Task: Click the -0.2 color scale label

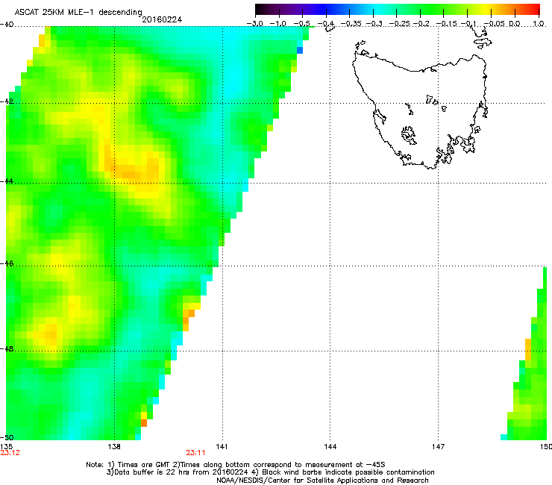Action: point(421,24)
